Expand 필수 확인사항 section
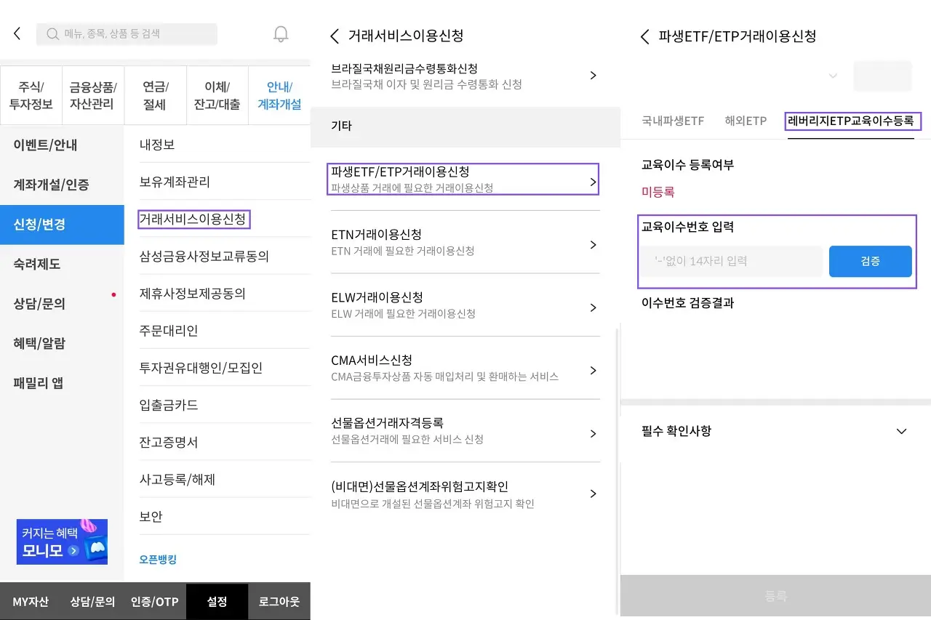 point(902,431)
